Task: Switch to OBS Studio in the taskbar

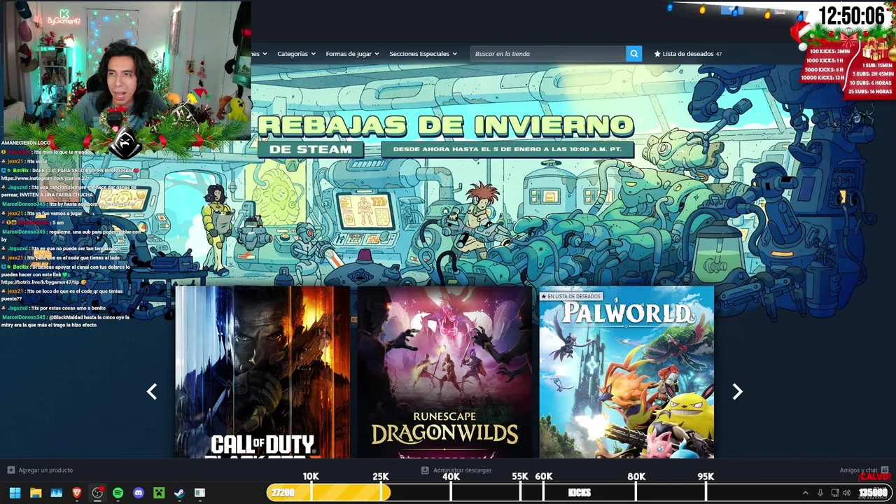Action: pos(97,493)
